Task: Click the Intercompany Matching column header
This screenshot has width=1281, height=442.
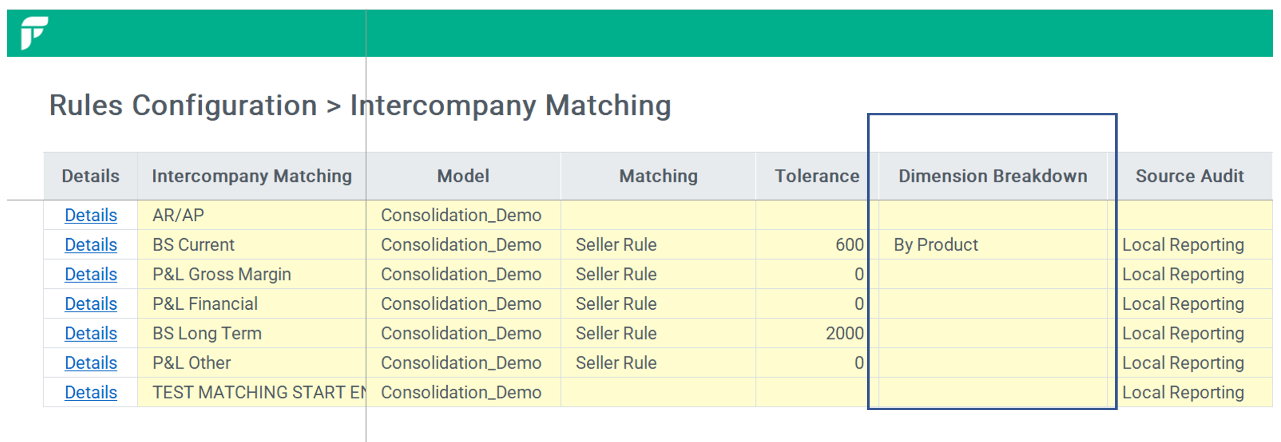Action: pyautogui.click(x=252, y=176)
